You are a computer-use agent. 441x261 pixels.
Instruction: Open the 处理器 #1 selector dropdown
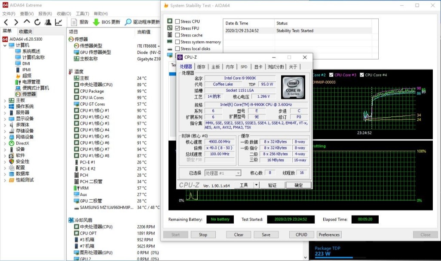coord(239,173)
